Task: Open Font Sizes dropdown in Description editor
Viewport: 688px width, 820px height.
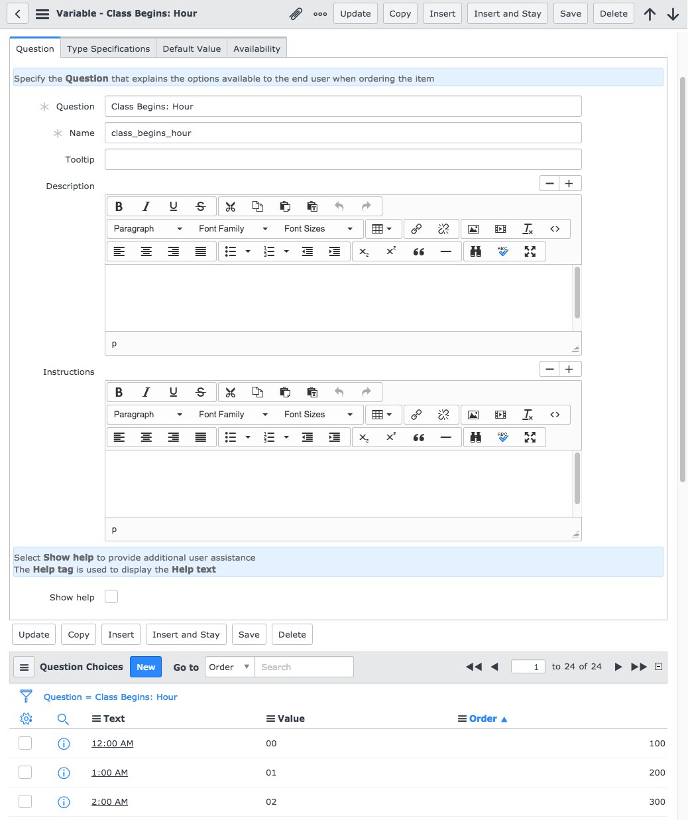Action: (319, 229)
